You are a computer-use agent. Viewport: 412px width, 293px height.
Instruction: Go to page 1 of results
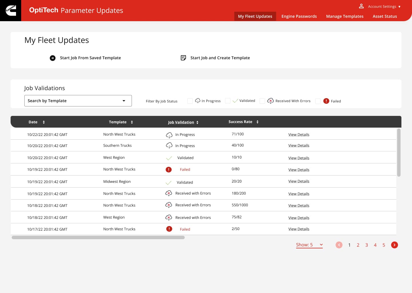[x=349, y=245]
